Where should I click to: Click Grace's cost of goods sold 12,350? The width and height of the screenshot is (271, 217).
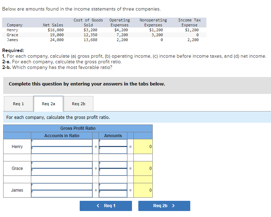pos(90,35)
